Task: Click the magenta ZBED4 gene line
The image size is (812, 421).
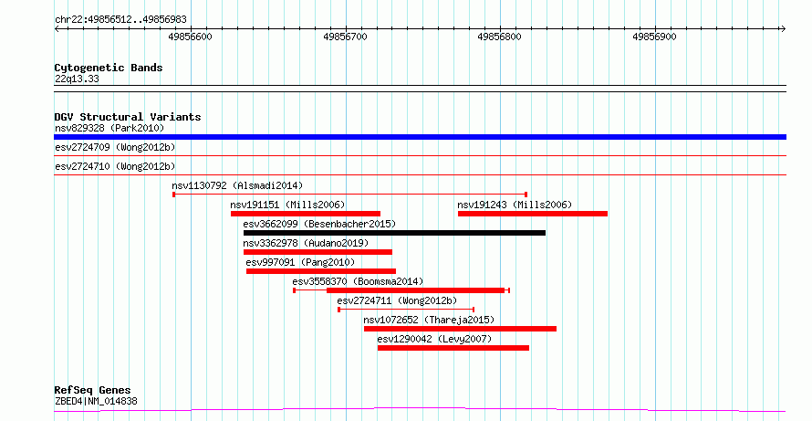Action: 420,410
